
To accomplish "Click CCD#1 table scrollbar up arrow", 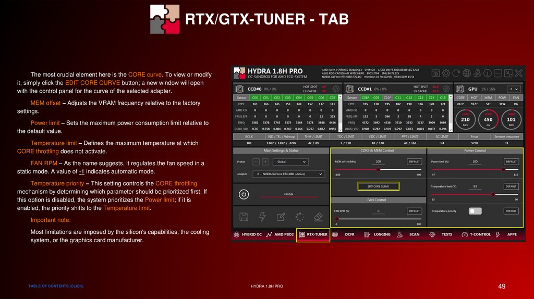I will tap(451, 97).
